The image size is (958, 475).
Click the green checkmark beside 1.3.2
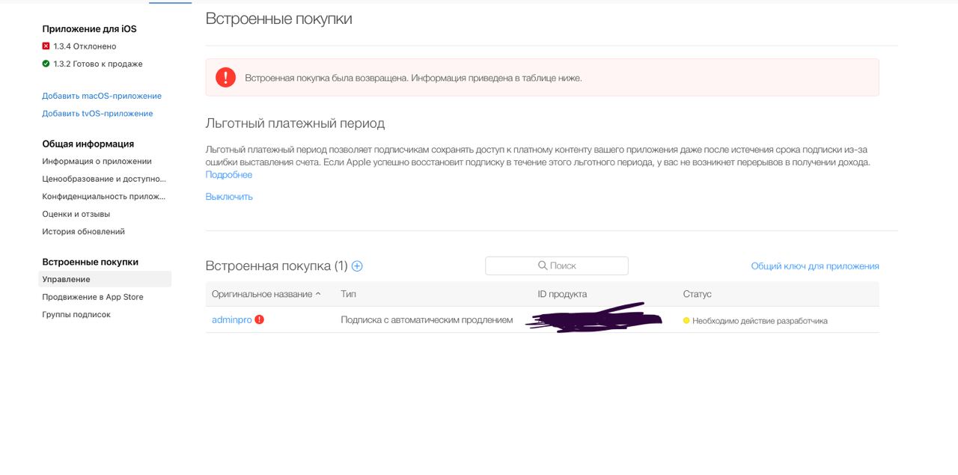[x=46, y=64]
